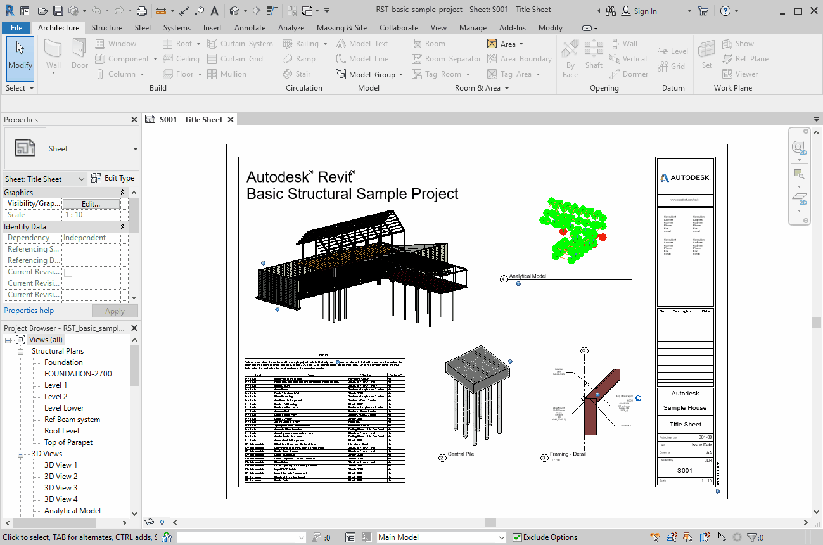Open the Main Model design options dropdown
The image size is (823, 545).
[x=441, y=537]
